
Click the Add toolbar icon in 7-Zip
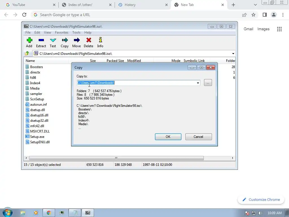click(29, 42)
